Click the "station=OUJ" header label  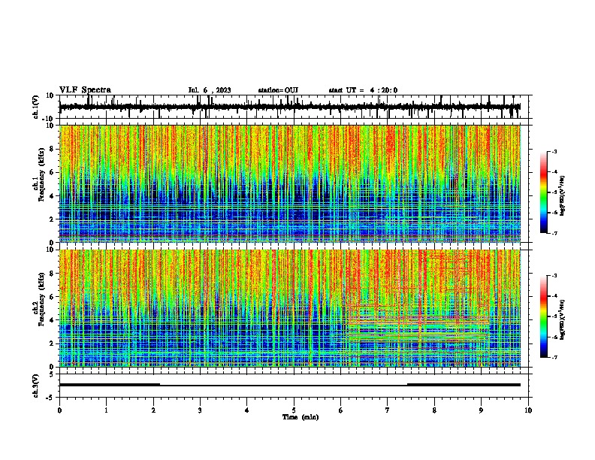tap(278, 90)
